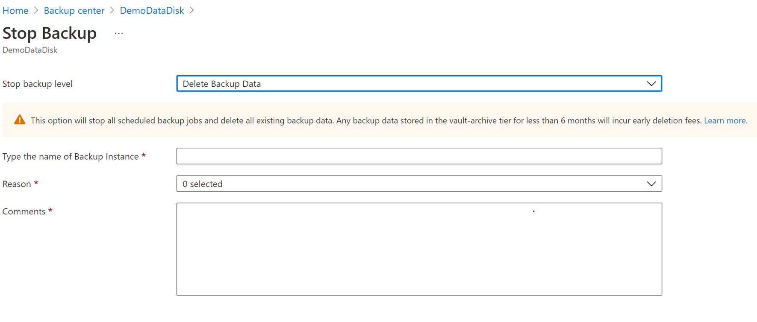Click the 'Type the name of Backup Instance' label
The image size is (757, 322).
[x=71, y=156]
